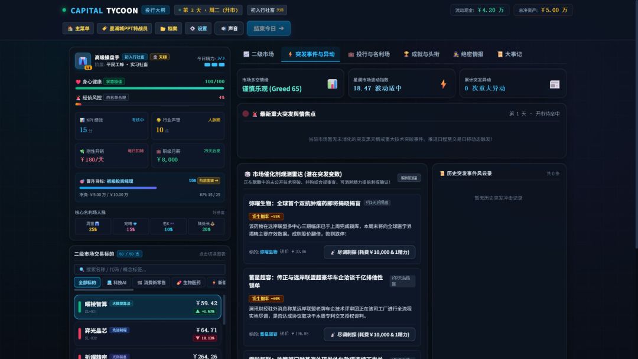
Task: Click the volatility lightning bolt icon
Action: (x=443, y=84)
